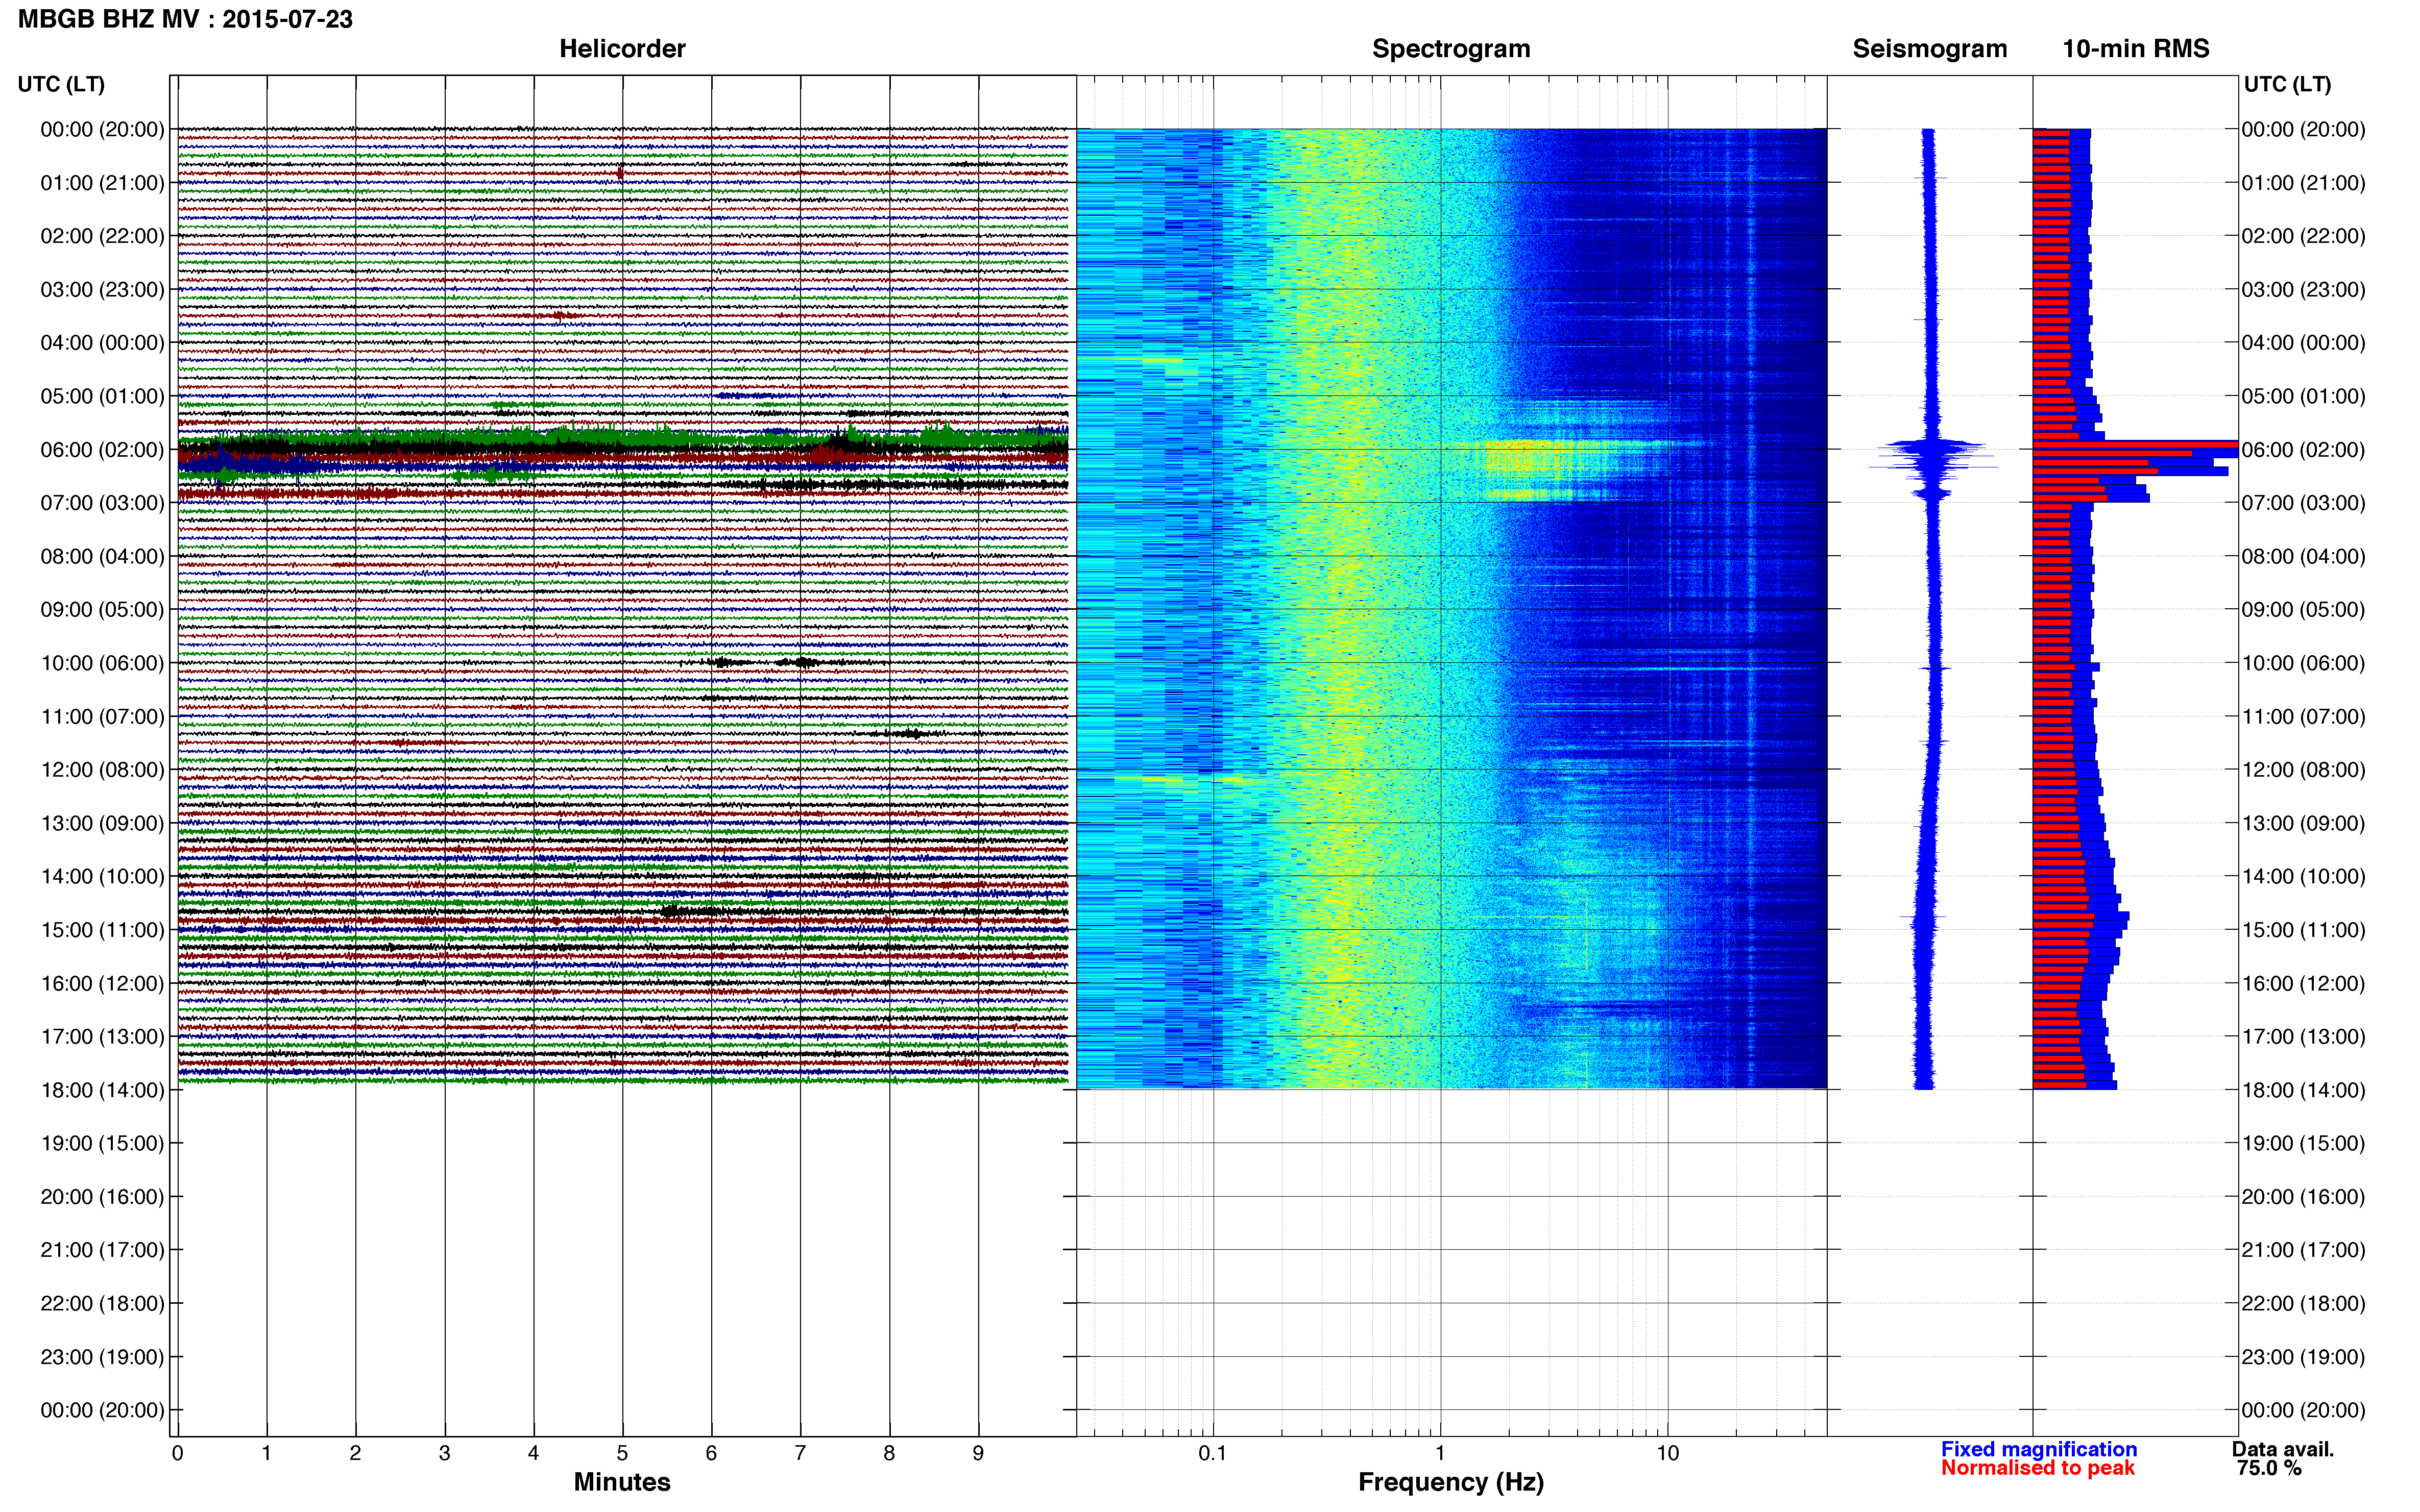This screenshot has height=1512, width=2420.
Task: Click the left '18:00 (14:00)' time label
Action: click(x=102, y=1089)
